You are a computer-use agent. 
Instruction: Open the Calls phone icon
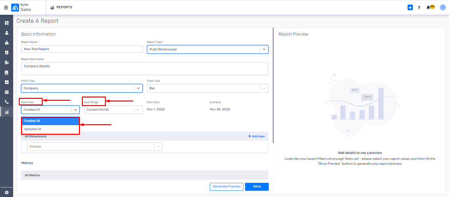point(7,102)
